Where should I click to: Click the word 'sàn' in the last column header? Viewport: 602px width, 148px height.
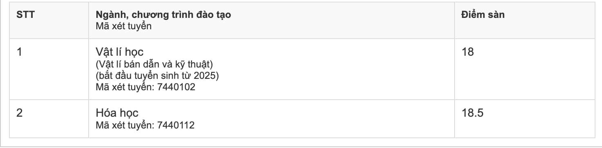(497, 15)
